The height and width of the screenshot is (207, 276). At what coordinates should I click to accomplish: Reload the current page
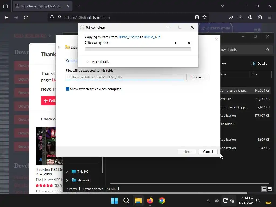point(26,18)
